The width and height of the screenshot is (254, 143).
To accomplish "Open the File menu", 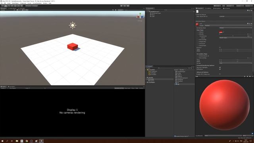I will click(x=2, y=3).
